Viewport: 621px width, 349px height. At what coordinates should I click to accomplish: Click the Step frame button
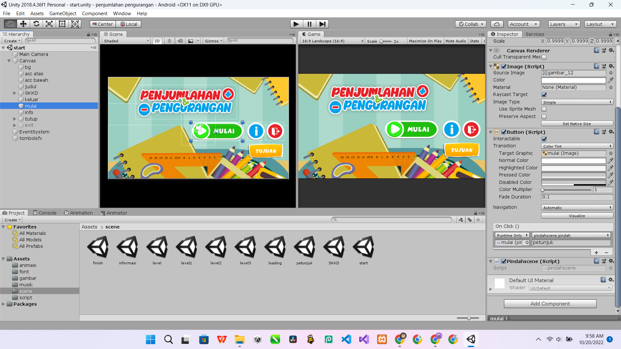[322, 24]
